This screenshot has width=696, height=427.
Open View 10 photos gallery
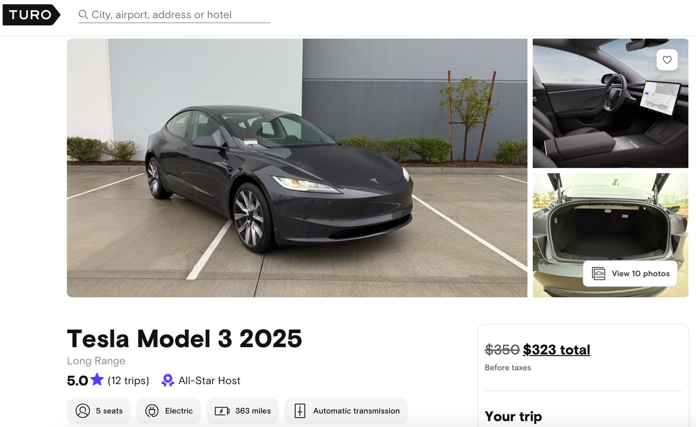pos(630,273)
